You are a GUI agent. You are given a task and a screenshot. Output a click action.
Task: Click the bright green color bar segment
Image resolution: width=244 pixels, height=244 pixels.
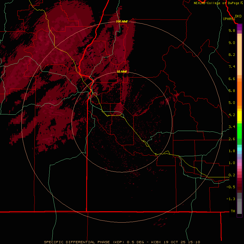239,130
